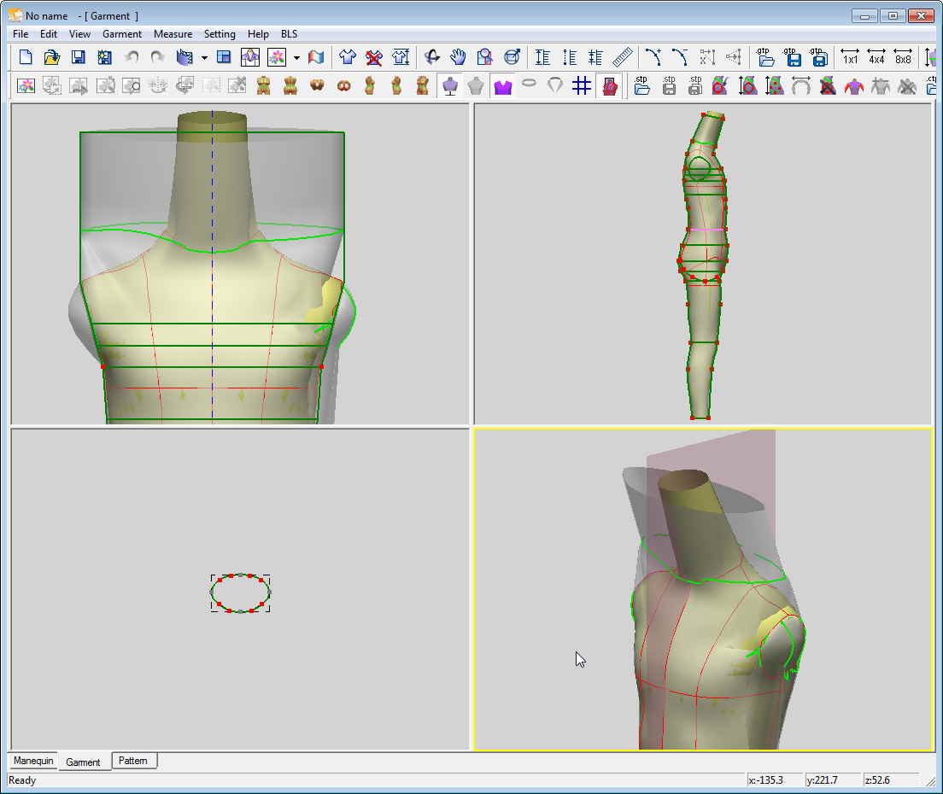Toggle the blue grid display button
The image size is (943, 794).
point(582,86)
